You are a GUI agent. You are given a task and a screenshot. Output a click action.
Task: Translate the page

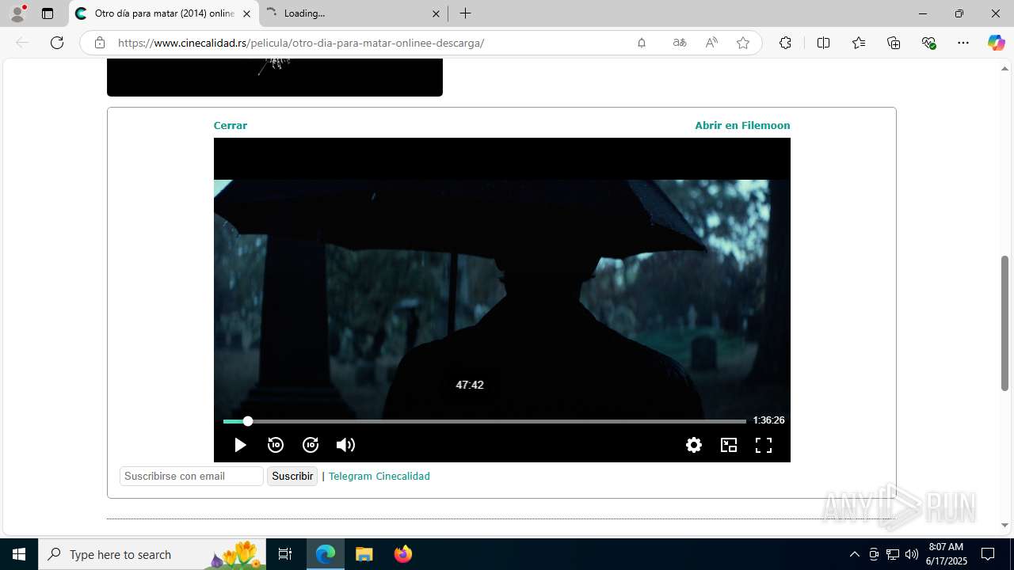coord(680,43)
